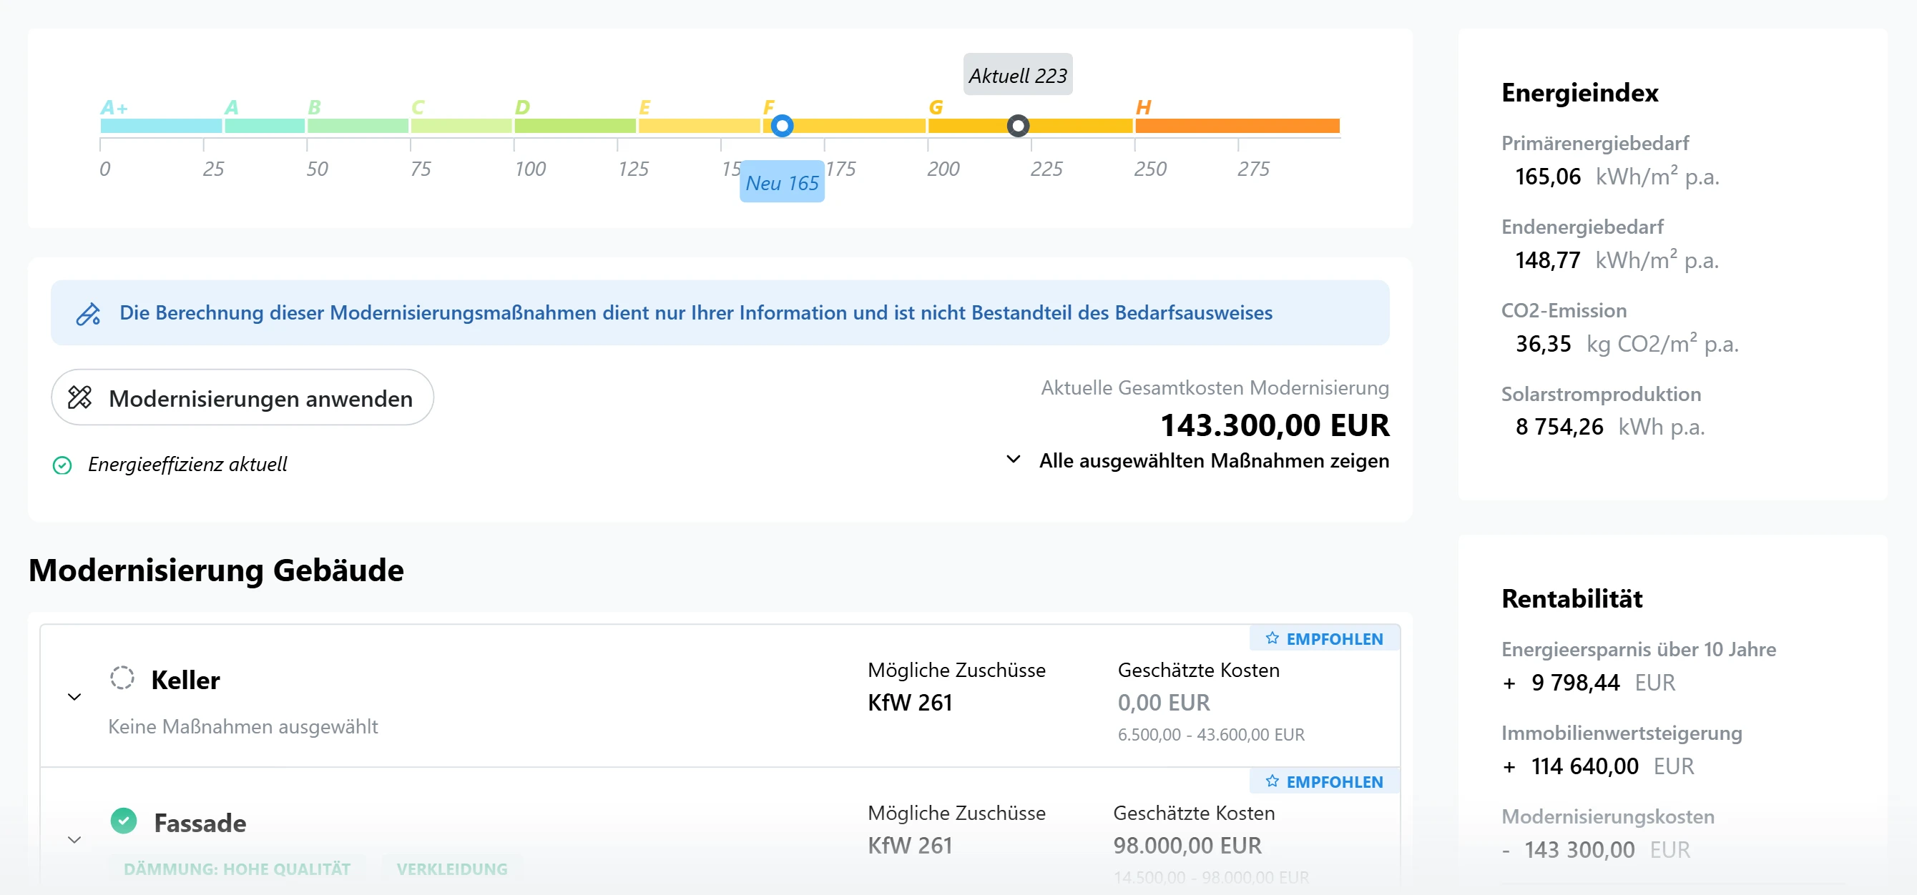The height and width of the screenshot is (895, 1917).
Task: Toggle the Keller dashed selection circle
Action: pyautogui.click(x=122, y=678)
